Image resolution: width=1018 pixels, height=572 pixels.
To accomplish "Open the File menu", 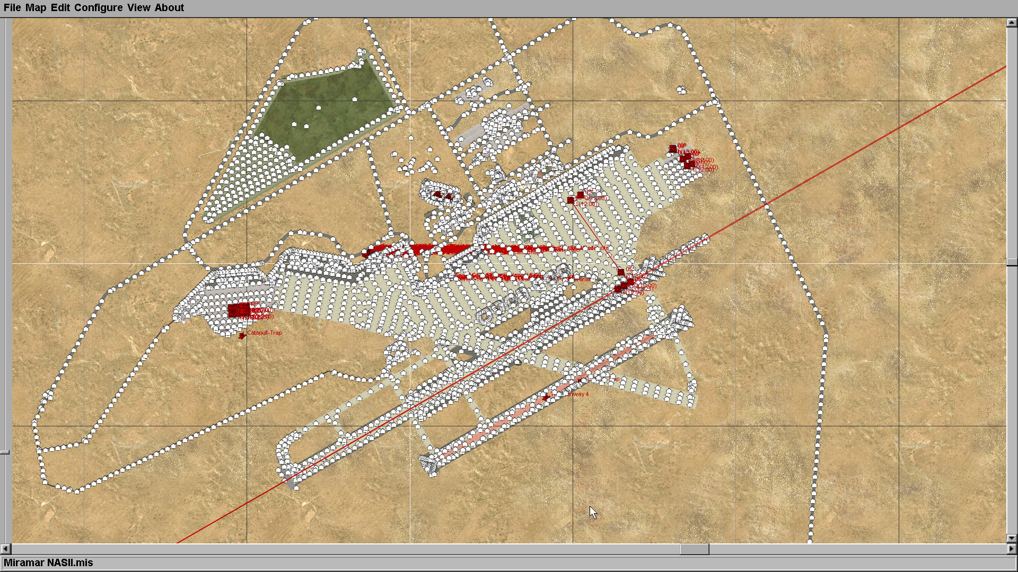I will tap(12, 7).
